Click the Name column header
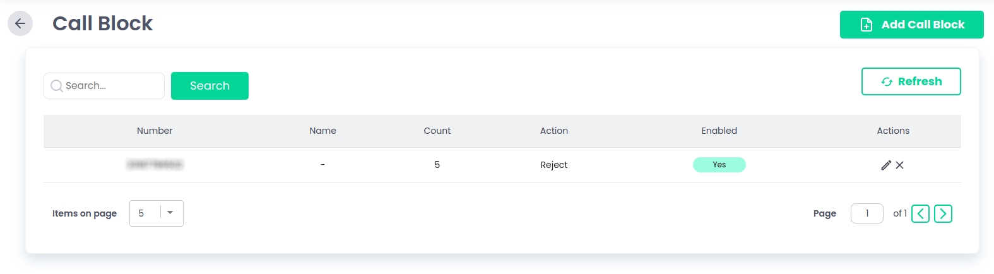 [322, 131]
